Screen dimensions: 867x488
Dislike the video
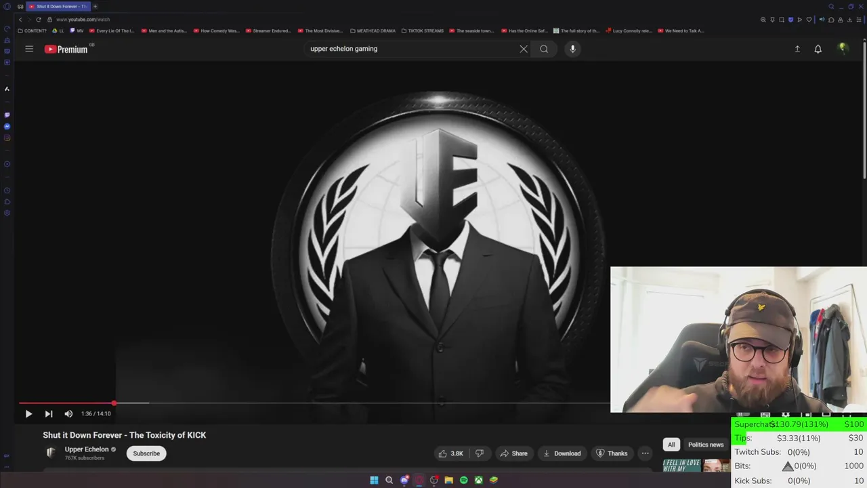[480, 453]
